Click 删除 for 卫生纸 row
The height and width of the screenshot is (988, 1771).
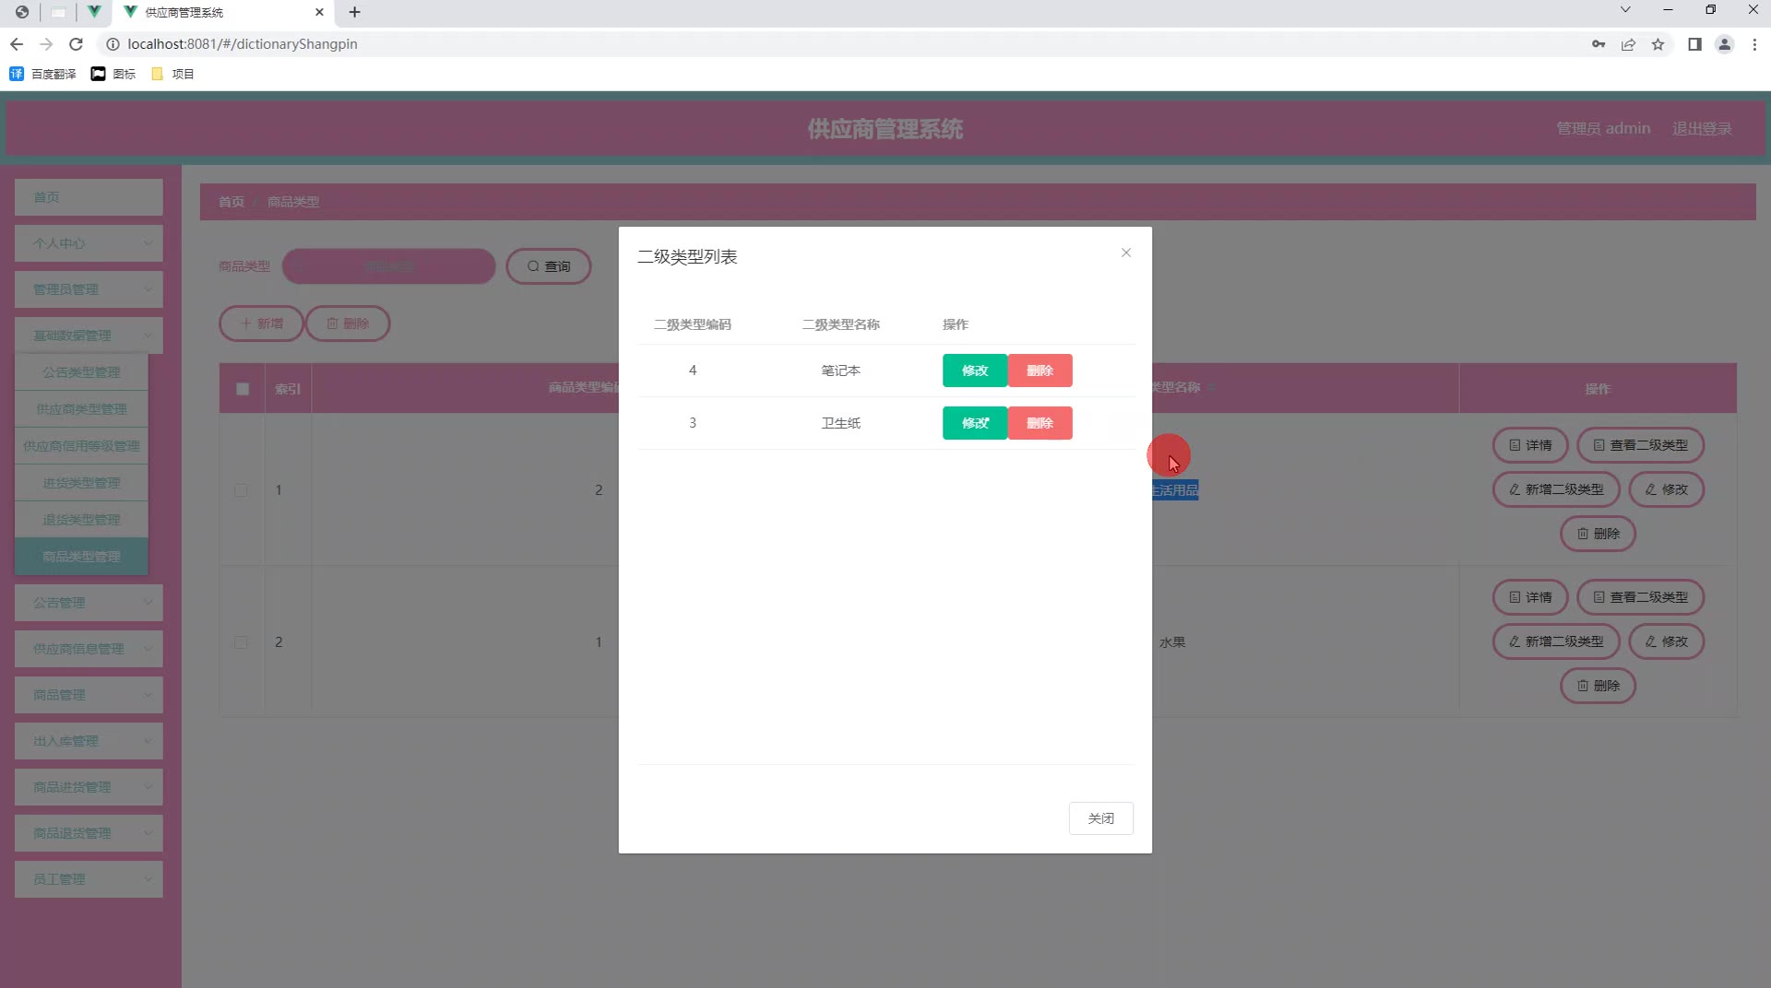[x=1040, y=423]
